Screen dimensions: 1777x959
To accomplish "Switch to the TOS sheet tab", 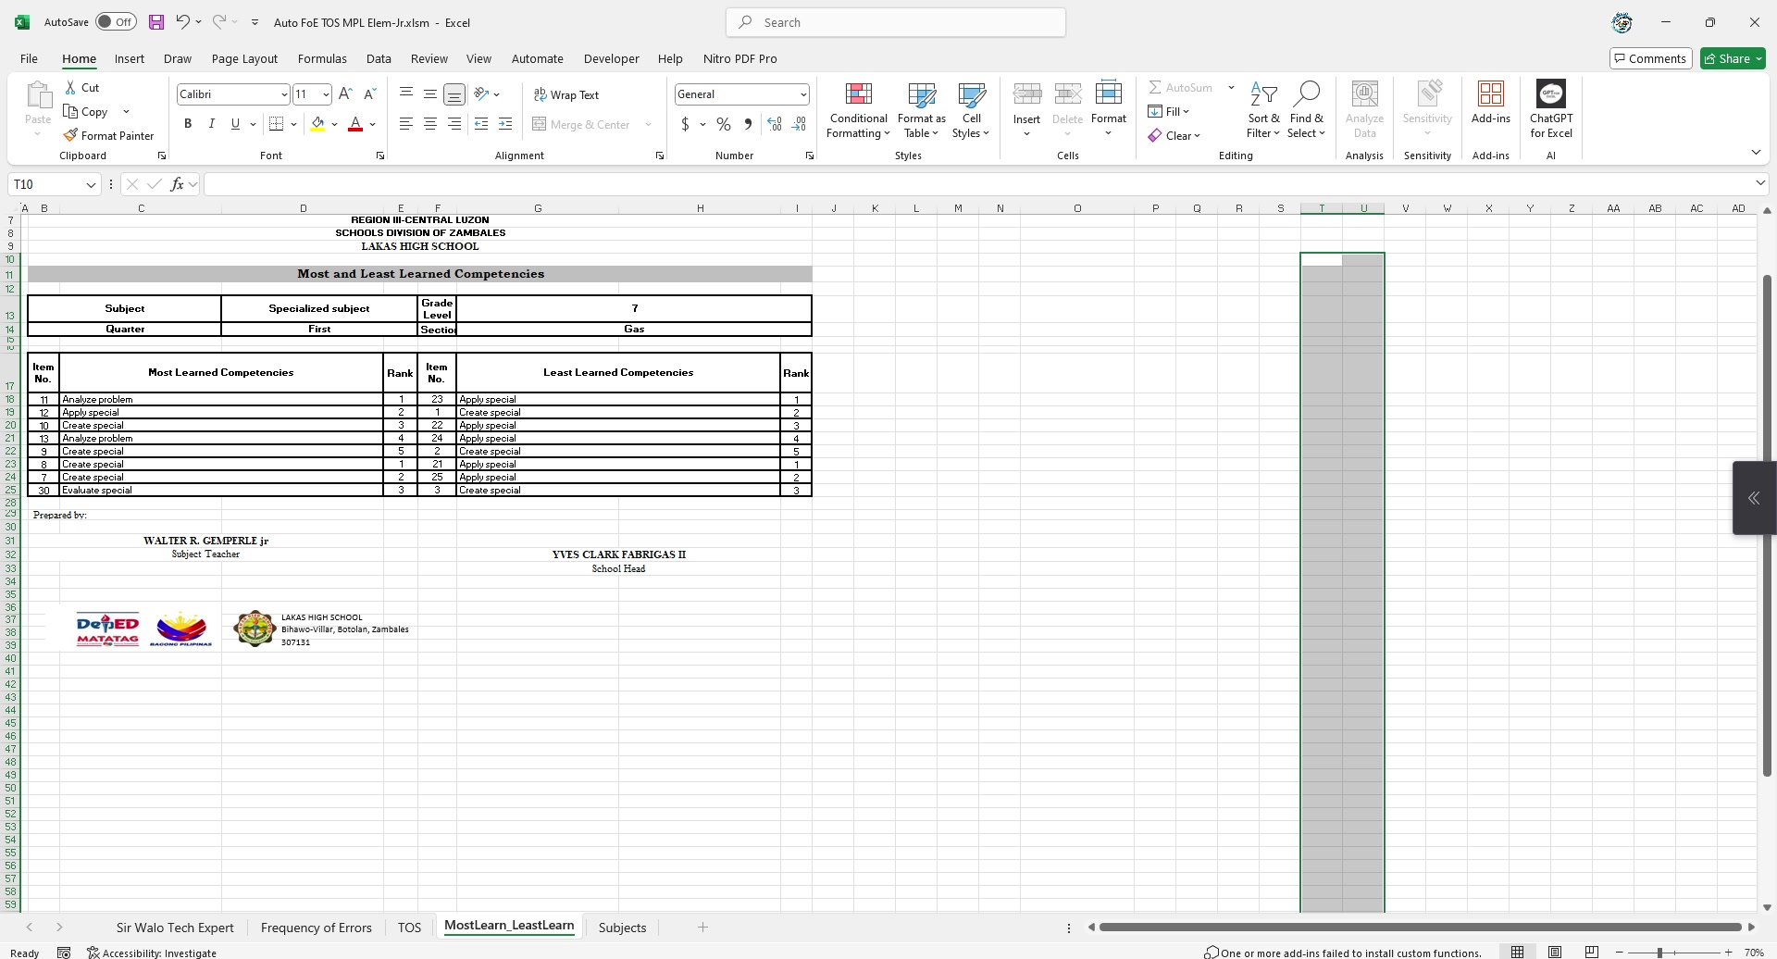I will [409, 928].
